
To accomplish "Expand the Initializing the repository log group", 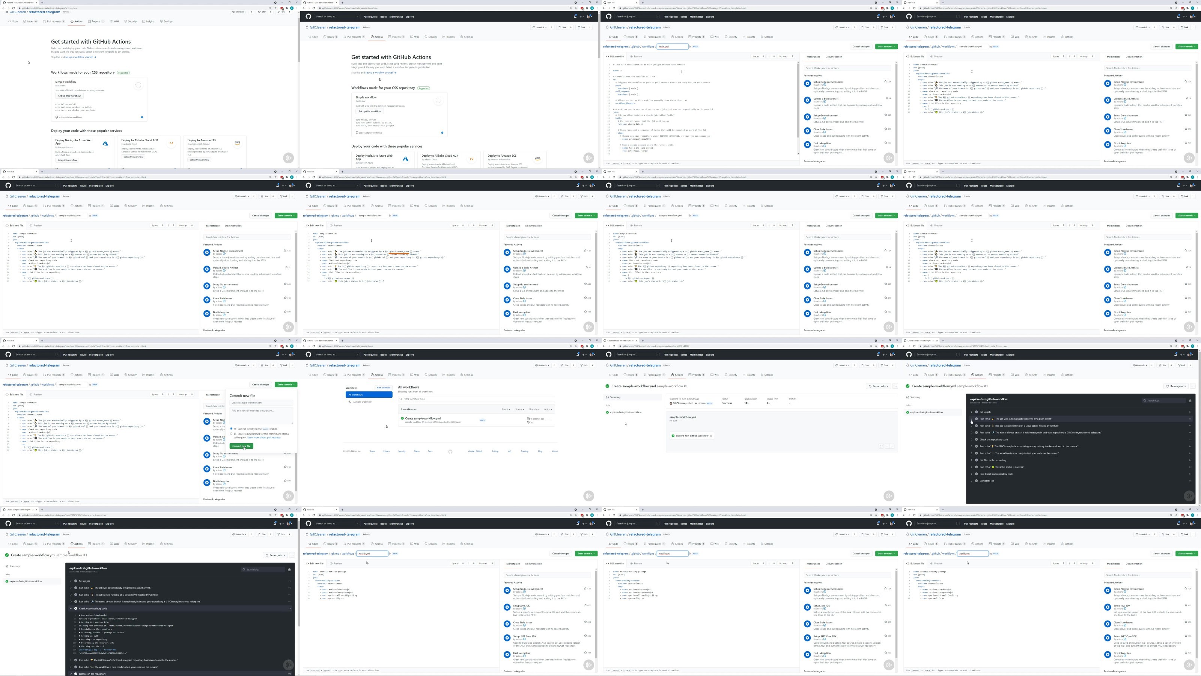I will (x=96, y=629).
